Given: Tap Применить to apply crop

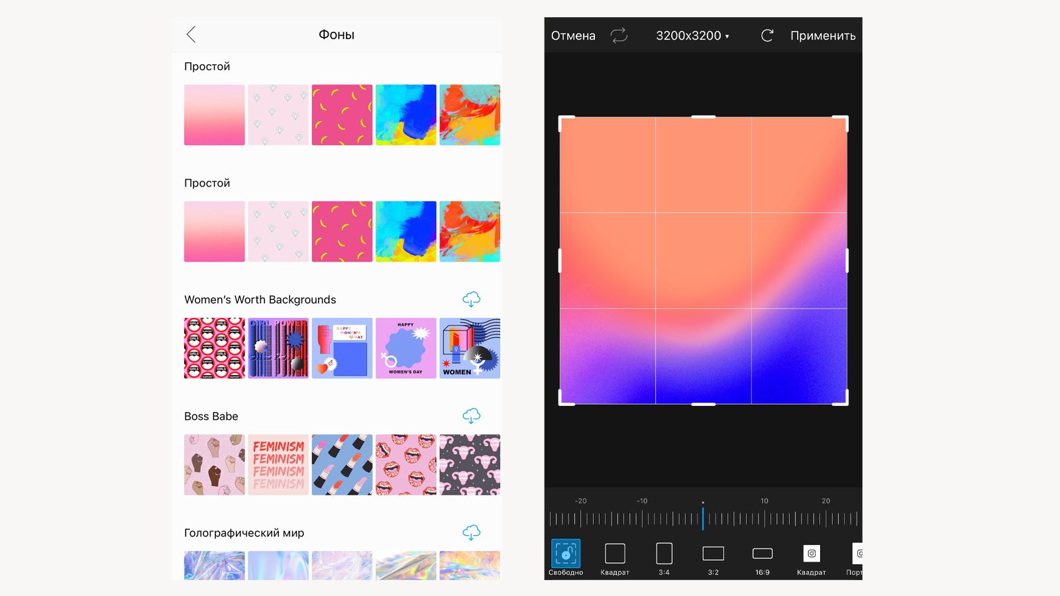Looking at the screenshot, I should coord(823,36).
